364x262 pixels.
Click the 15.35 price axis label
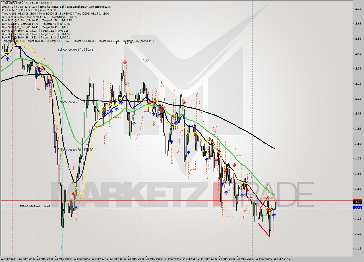tap(357, 68)
